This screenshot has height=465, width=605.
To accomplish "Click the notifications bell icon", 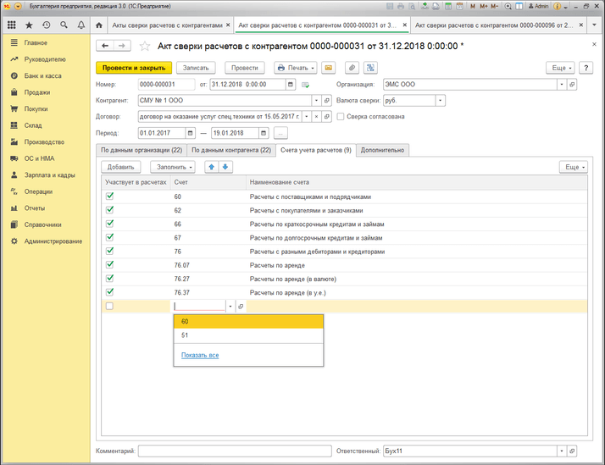I will tap(81, 25).
